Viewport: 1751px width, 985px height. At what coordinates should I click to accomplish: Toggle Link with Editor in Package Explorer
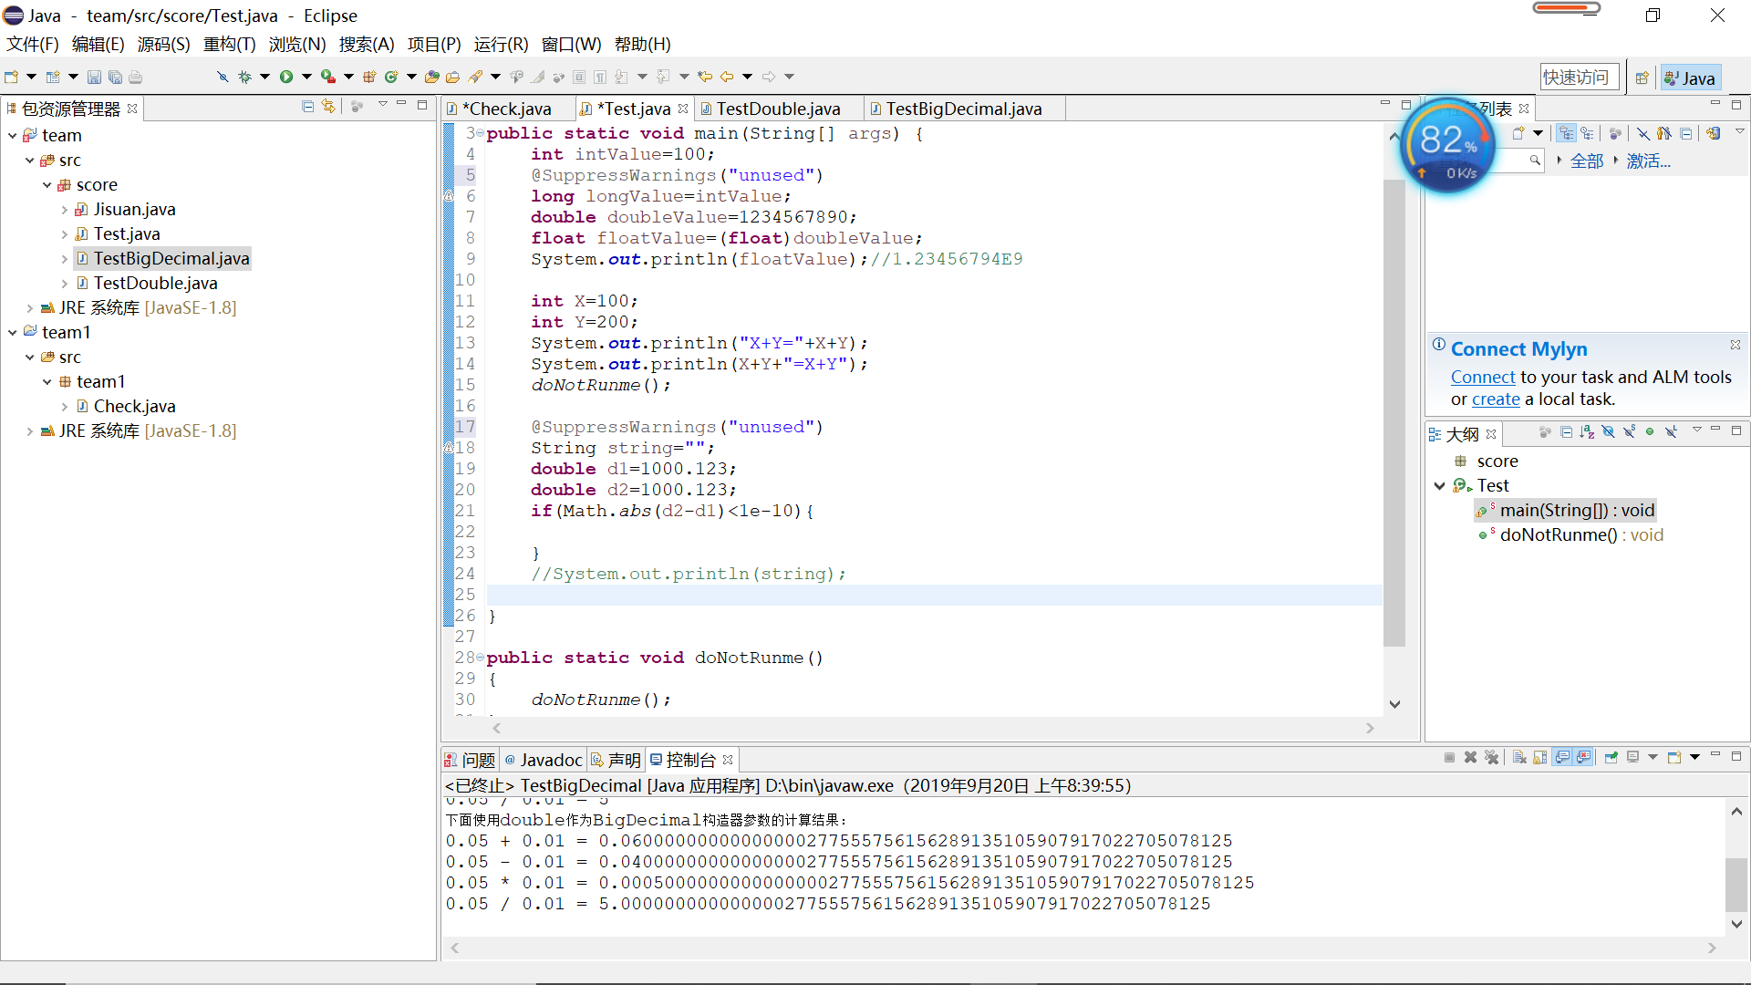(328, 107)
